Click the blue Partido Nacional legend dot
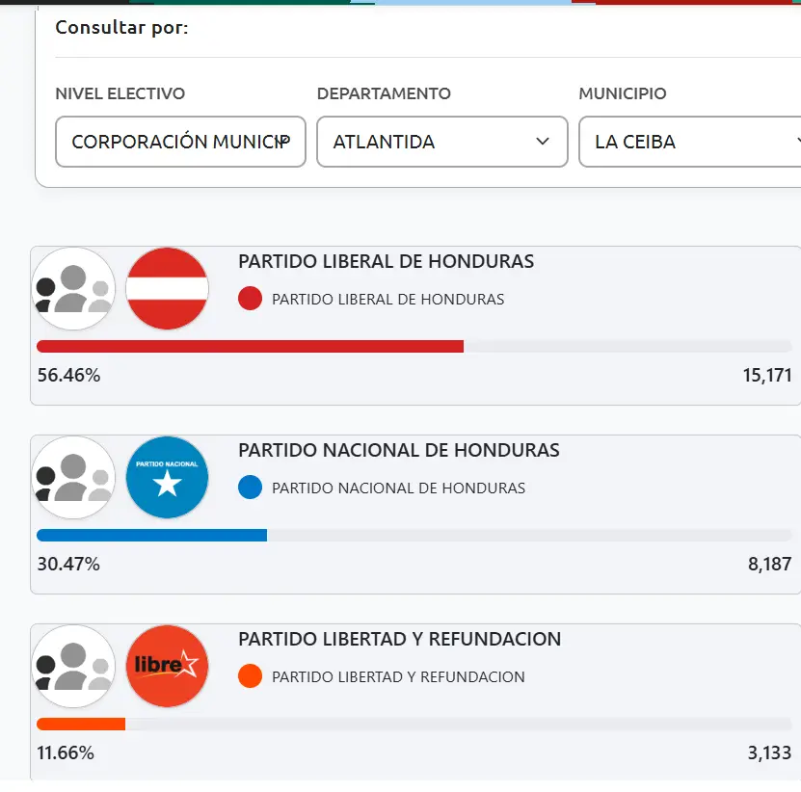The width and height of the screenshot is (801, 792). [250, 488]
